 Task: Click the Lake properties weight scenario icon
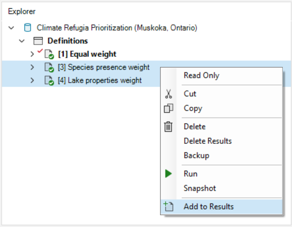click(x=49, y=80)
